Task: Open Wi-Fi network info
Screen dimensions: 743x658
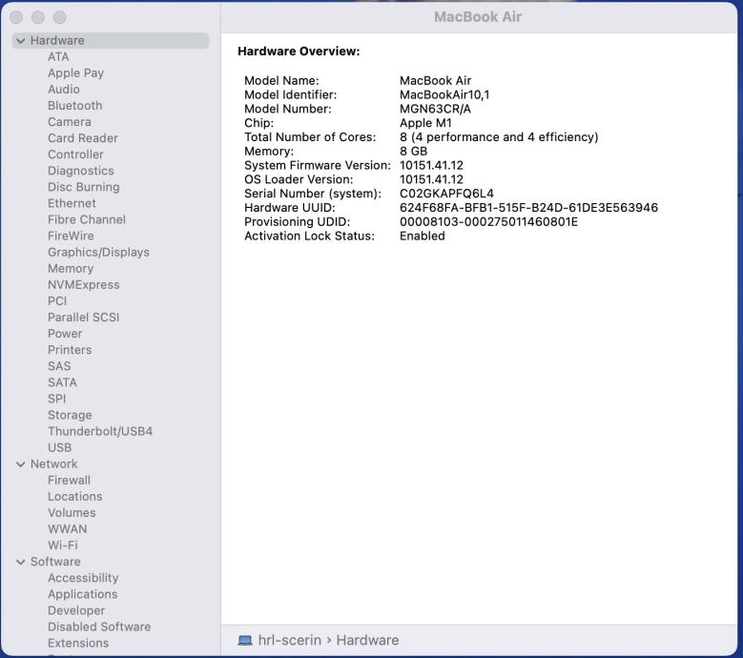Action: [x=63, y=545]
